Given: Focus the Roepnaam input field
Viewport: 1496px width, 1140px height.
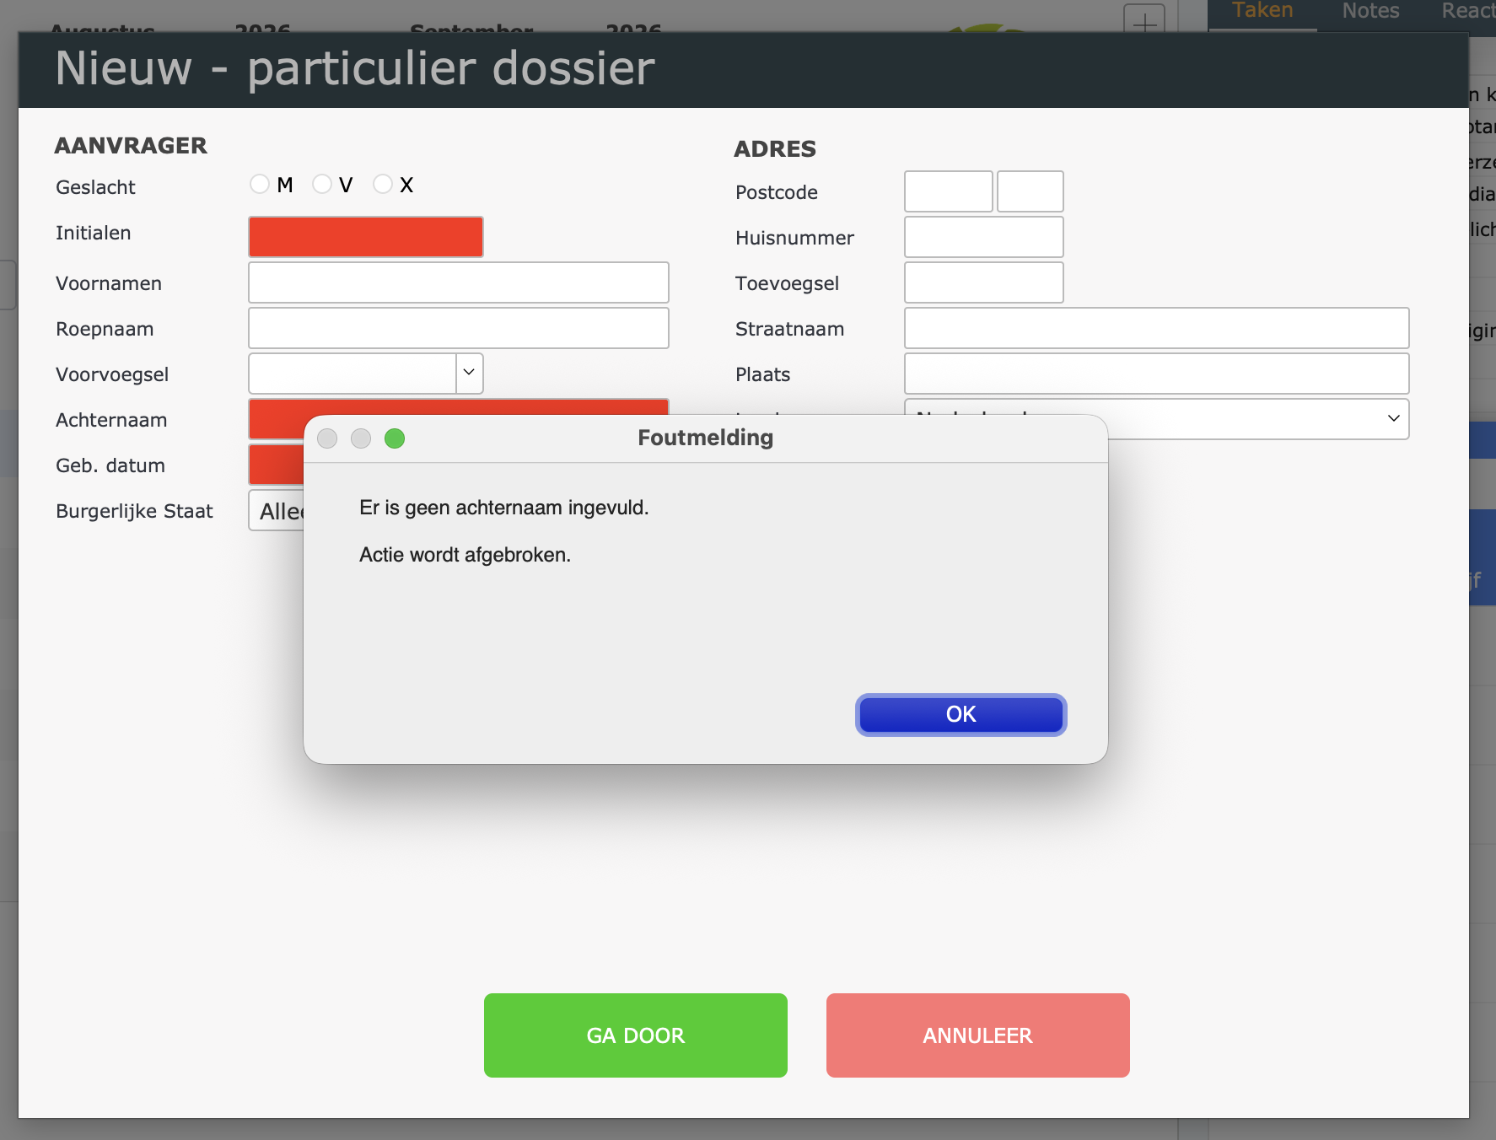Looking at the screenshot, I should click(x=459, y=328).
